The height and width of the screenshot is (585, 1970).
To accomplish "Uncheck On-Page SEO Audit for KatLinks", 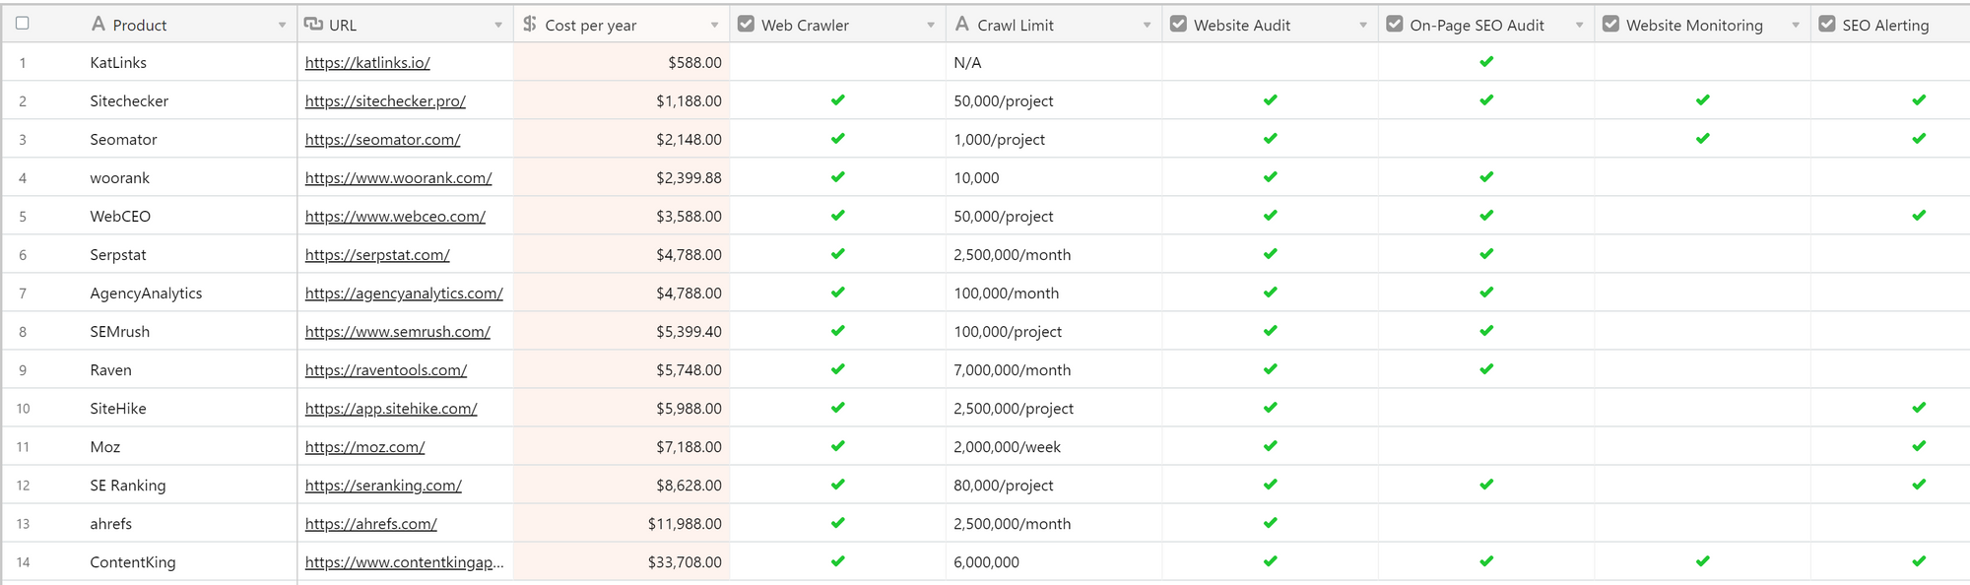I will coord(1486,62).
